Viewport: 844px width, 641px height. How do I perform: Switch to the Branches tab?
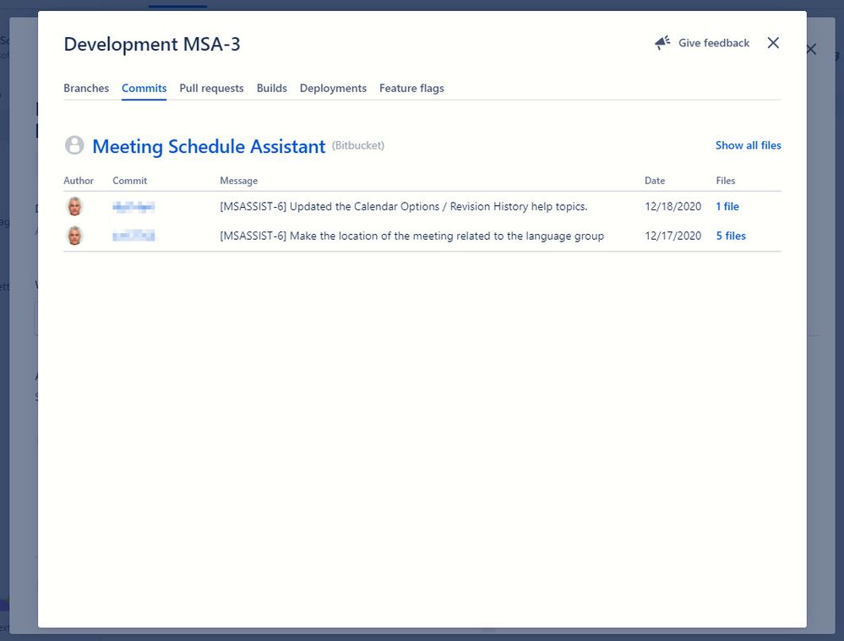(x=86, y=89)
